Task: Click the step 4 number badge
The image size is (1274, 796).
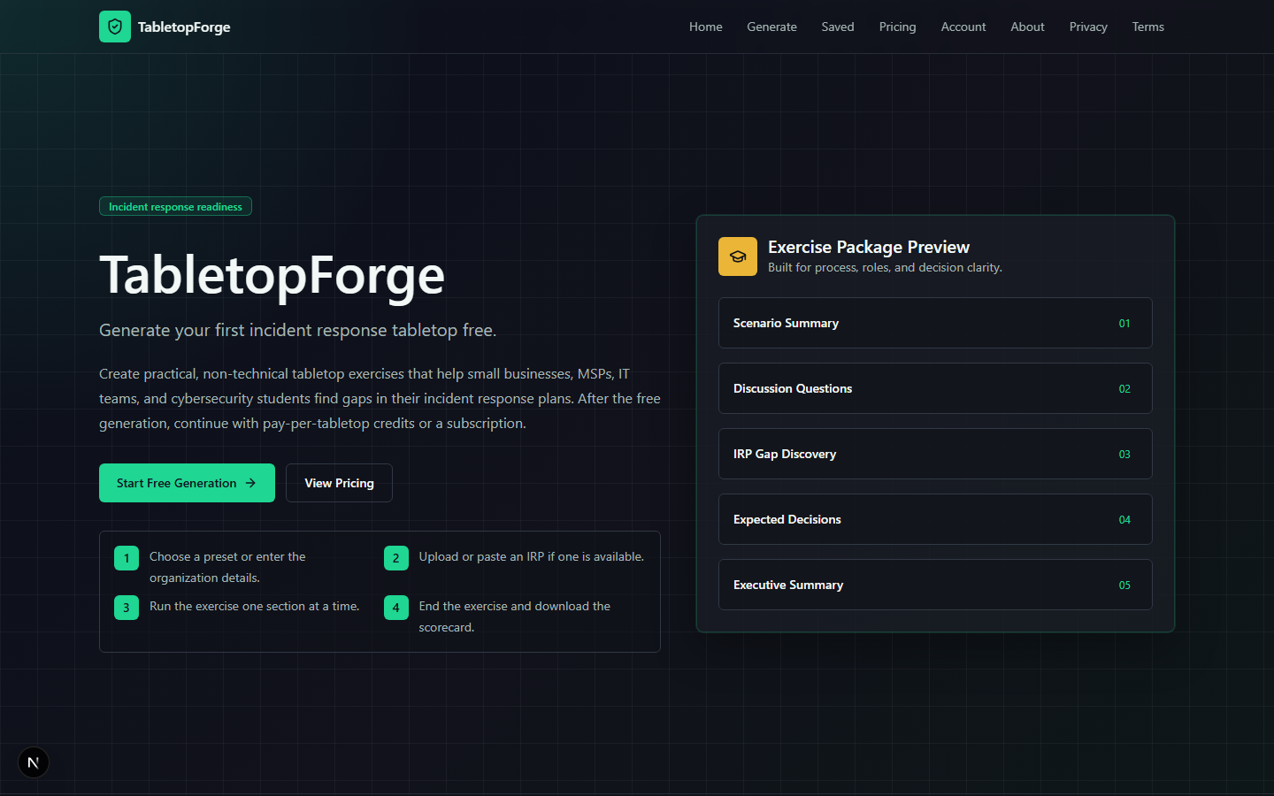Action: 396,608
